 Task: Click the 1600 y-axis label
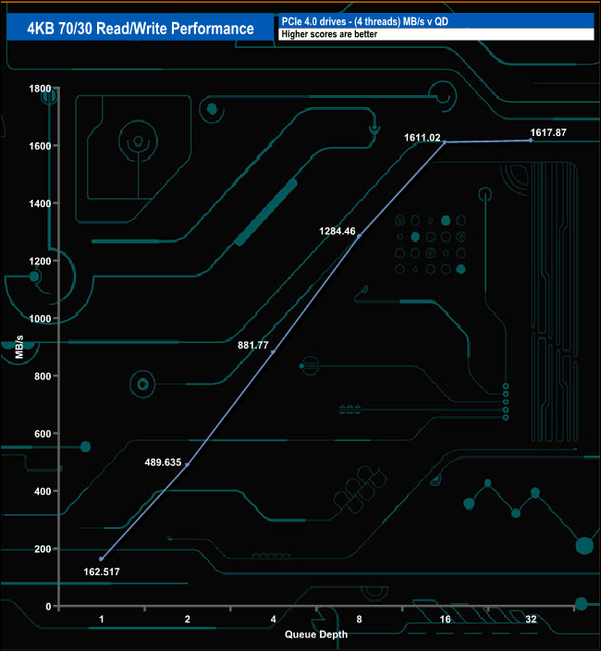(40, 146)
